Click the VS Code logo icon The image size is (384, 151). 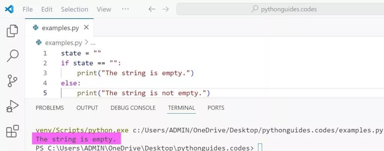(9, 9)
